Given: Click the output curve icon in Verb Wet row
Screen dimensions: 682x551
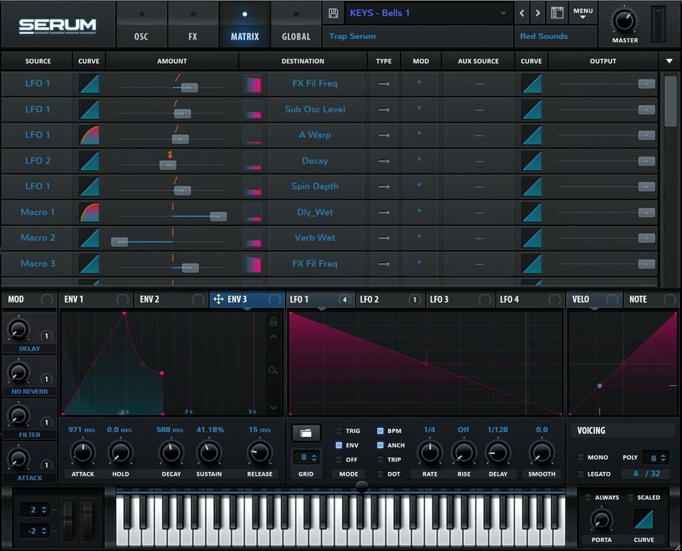Looking at the screenshot, I should (x=531, y=238).
